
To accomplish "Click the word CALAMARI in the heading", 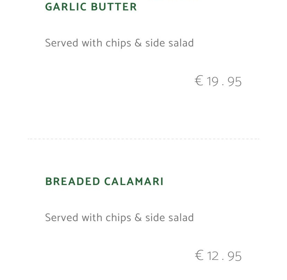I will click(x=134, y=181).
